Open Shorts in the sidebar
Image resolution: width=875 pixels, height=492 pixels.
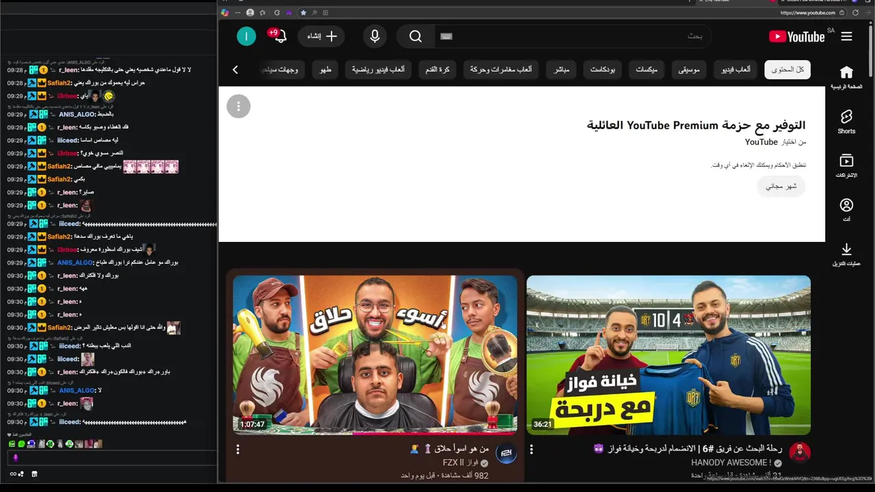point(846,122)
